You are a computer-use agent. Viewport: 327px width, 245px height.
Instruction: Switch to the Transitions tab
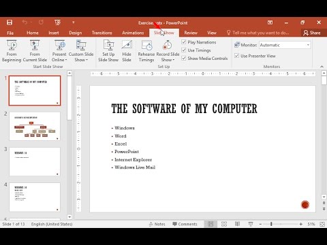coord(102,33)
